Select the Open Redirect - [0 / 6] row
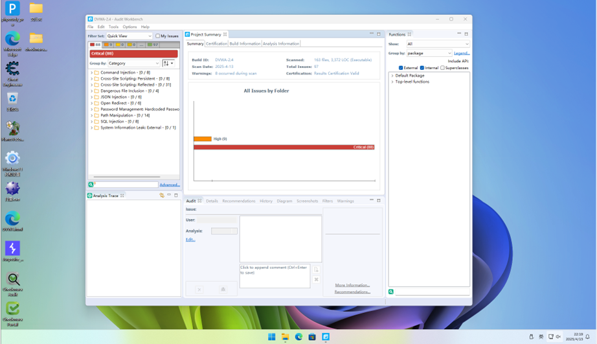The image size is (597, 344). [x=120, y=103]
